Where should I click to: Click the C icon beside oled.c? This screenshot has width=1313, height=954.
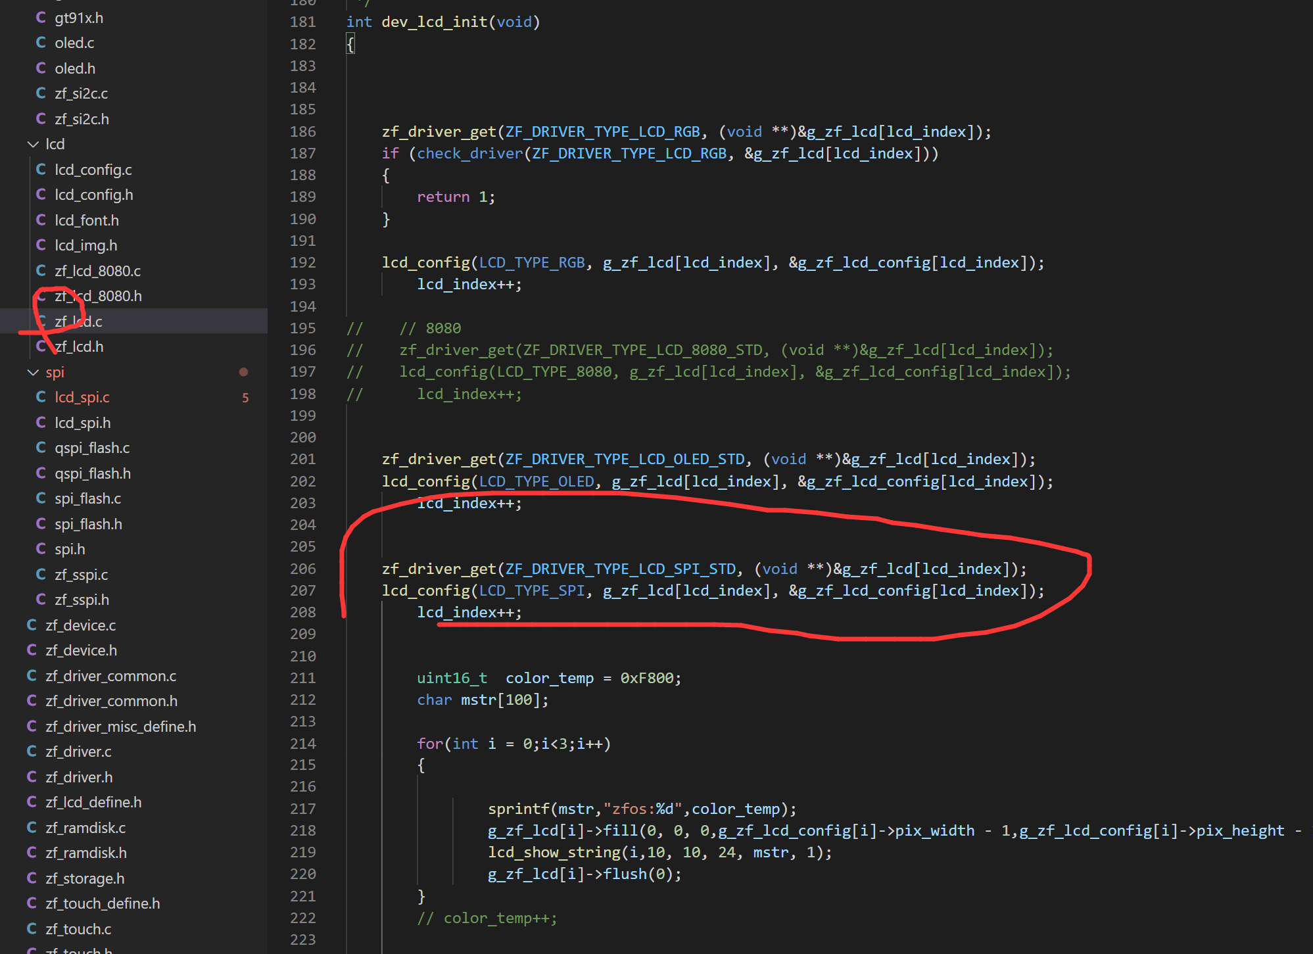coord(41,43)
